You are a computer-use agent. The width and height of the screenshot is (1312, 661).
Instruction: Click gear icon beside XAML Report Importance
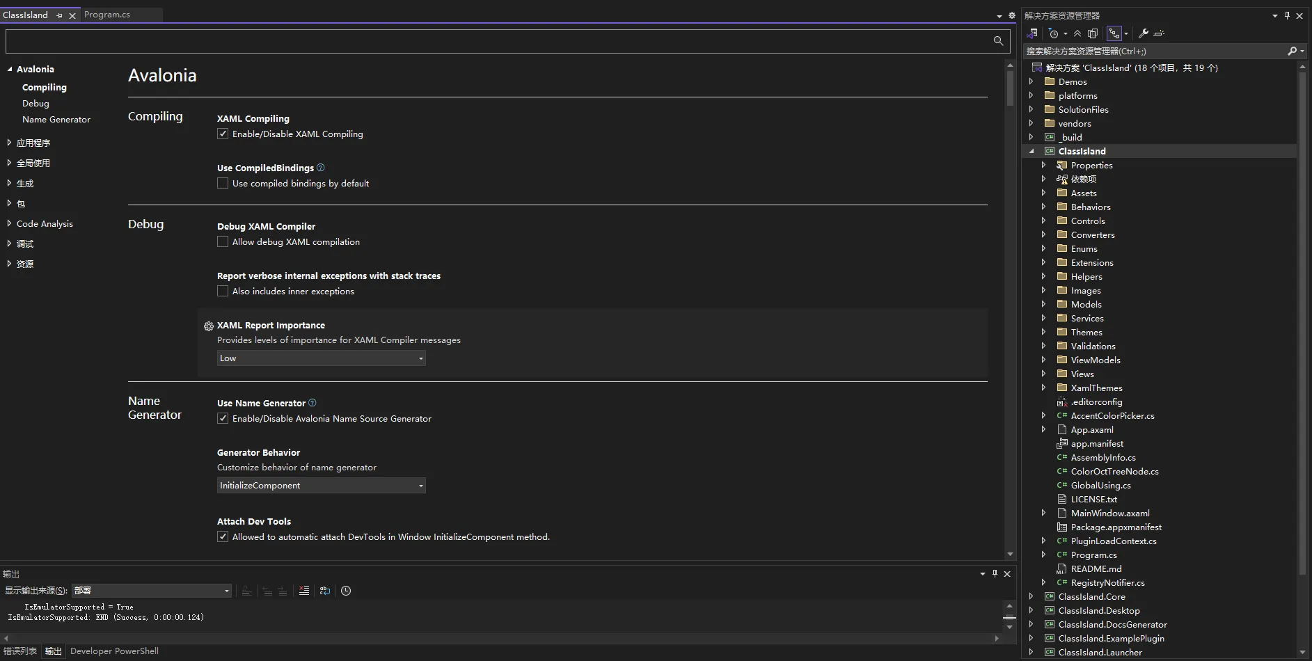tap(208, 326)
